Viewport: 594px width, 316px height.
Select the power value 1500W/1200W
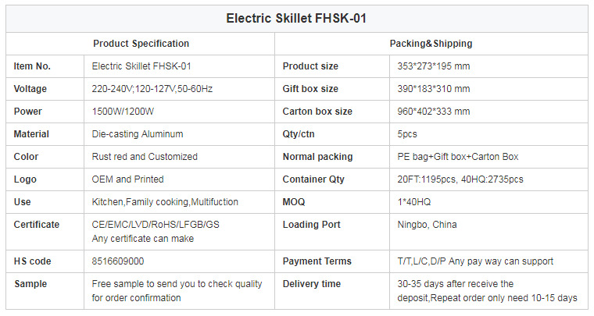click(123, 112)
